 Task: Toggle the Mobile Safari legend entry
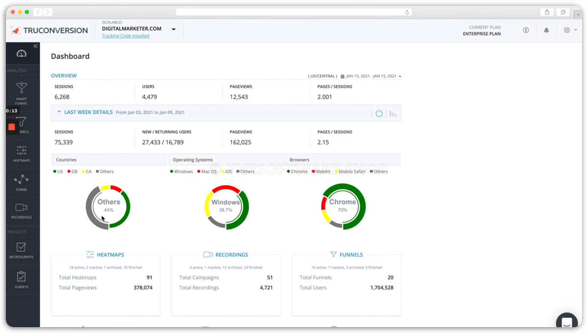click(350, 172)
